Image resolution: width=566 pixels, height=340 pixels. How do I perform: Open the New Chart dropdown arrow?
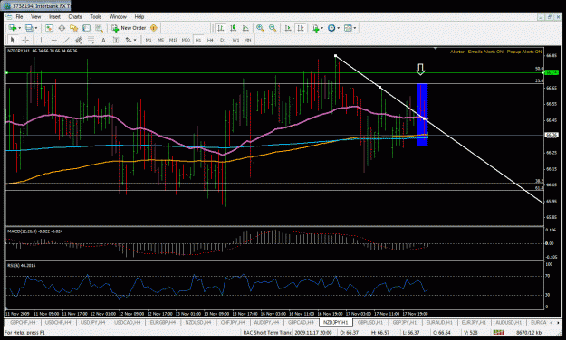[x=19, y=28]
